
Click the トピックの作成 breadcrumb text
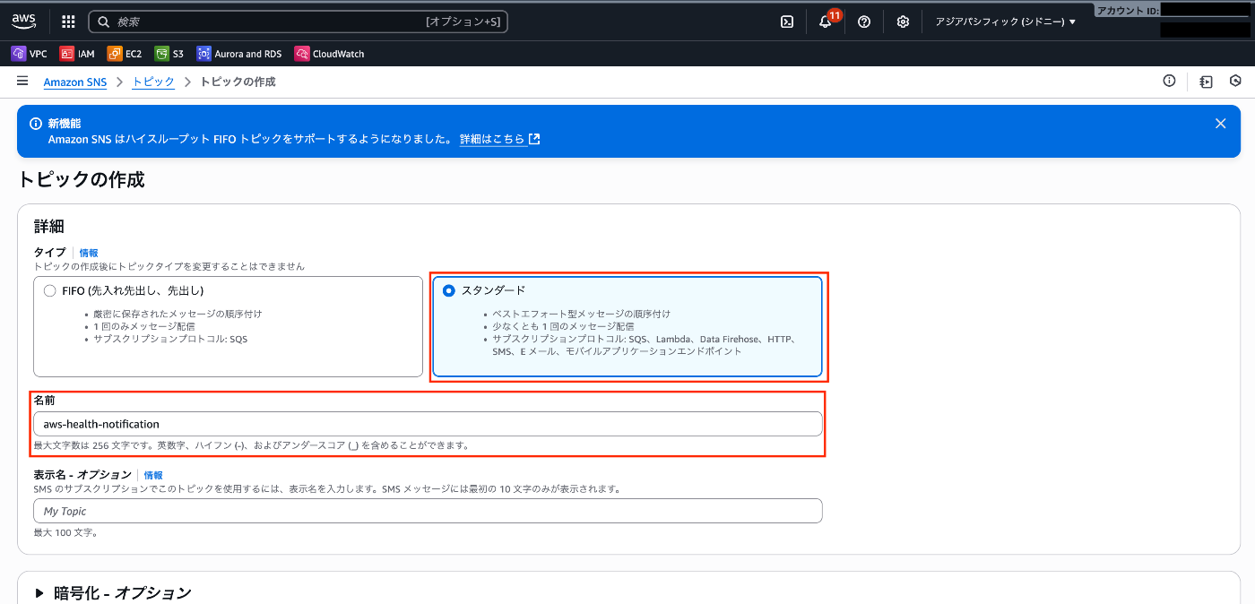coord(238,82)
